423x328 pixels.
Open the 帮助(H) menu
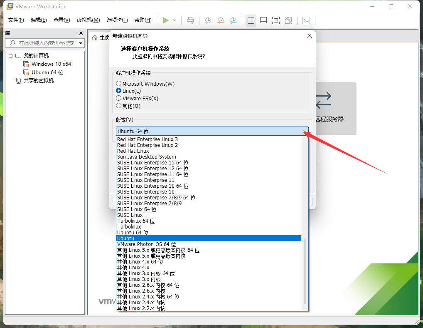143,20
